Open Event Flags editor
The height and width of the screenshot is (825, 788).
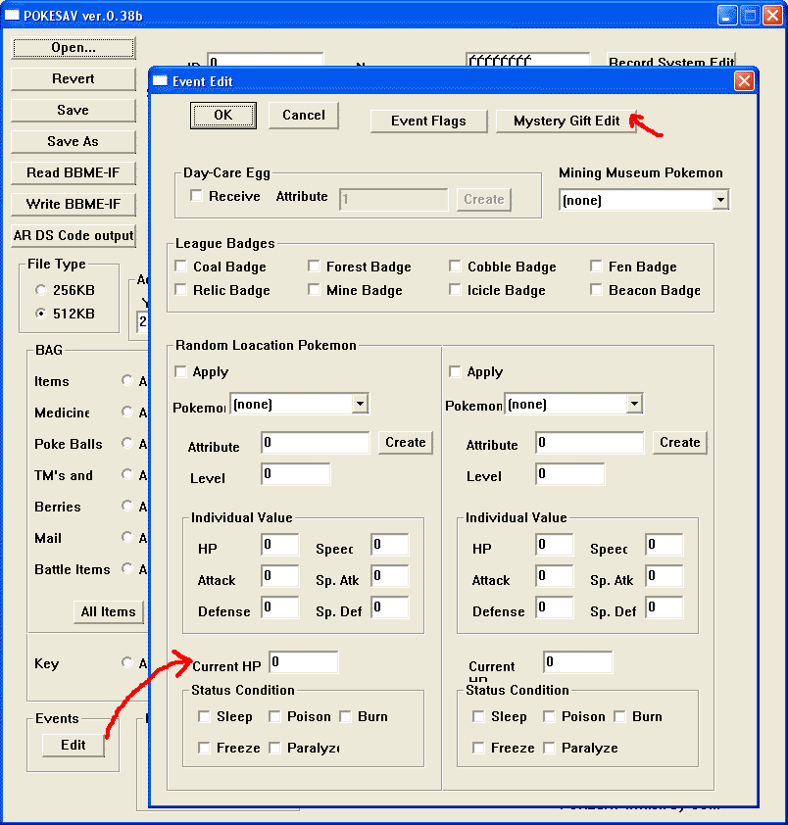click(428, 121)
